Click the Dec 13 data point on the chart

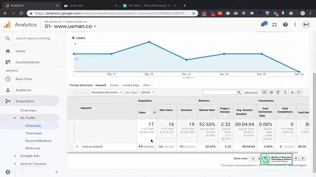(187, 60)
